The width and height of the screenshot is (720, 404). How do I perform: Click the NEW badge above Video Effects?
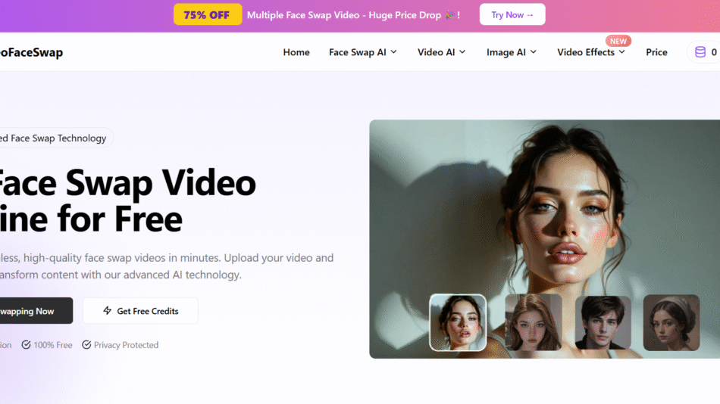[x=618, y=41]
